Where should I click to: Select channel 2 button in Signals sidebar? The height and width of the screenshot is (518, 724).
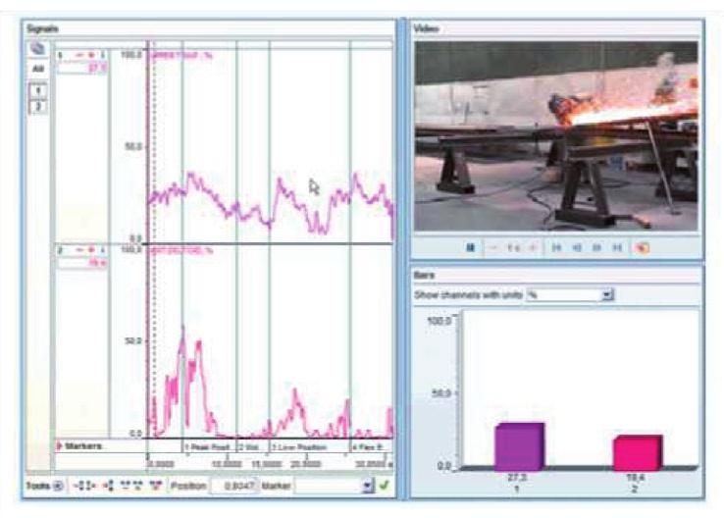click(38, 107)
